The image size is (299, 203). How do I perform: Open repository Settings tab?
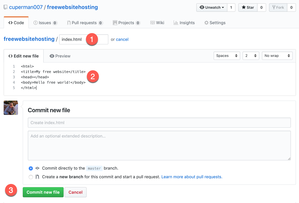(x=215, y=23)
